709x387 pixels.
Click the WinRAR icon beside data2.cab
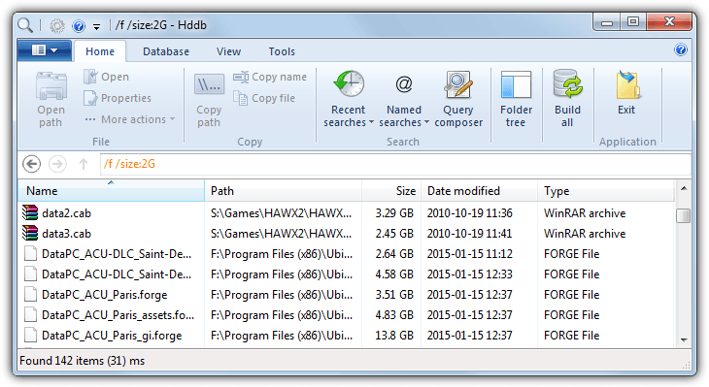tap(30, 212)
